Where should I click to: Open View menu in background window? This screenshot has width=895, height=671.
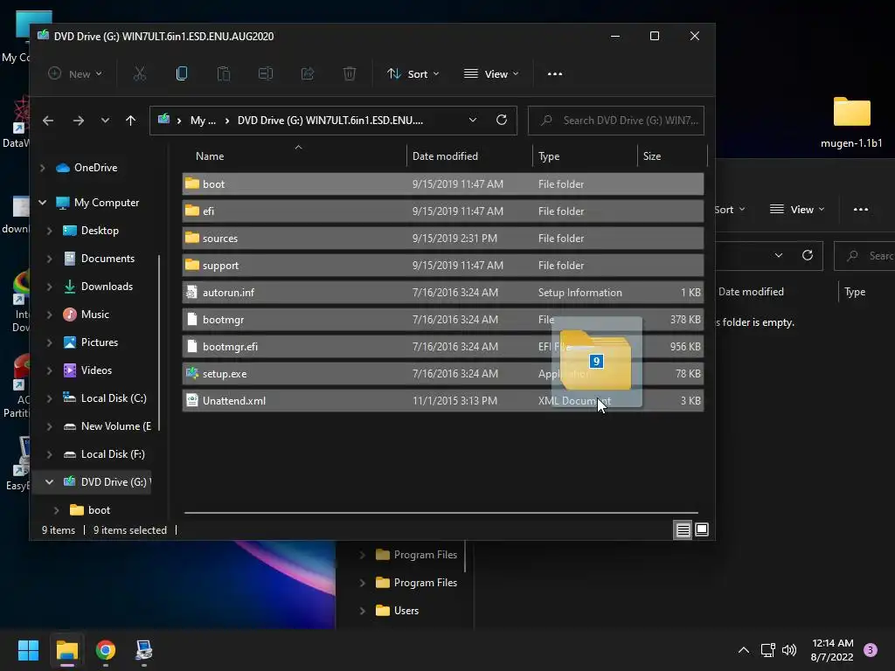[x=797, y=210]
